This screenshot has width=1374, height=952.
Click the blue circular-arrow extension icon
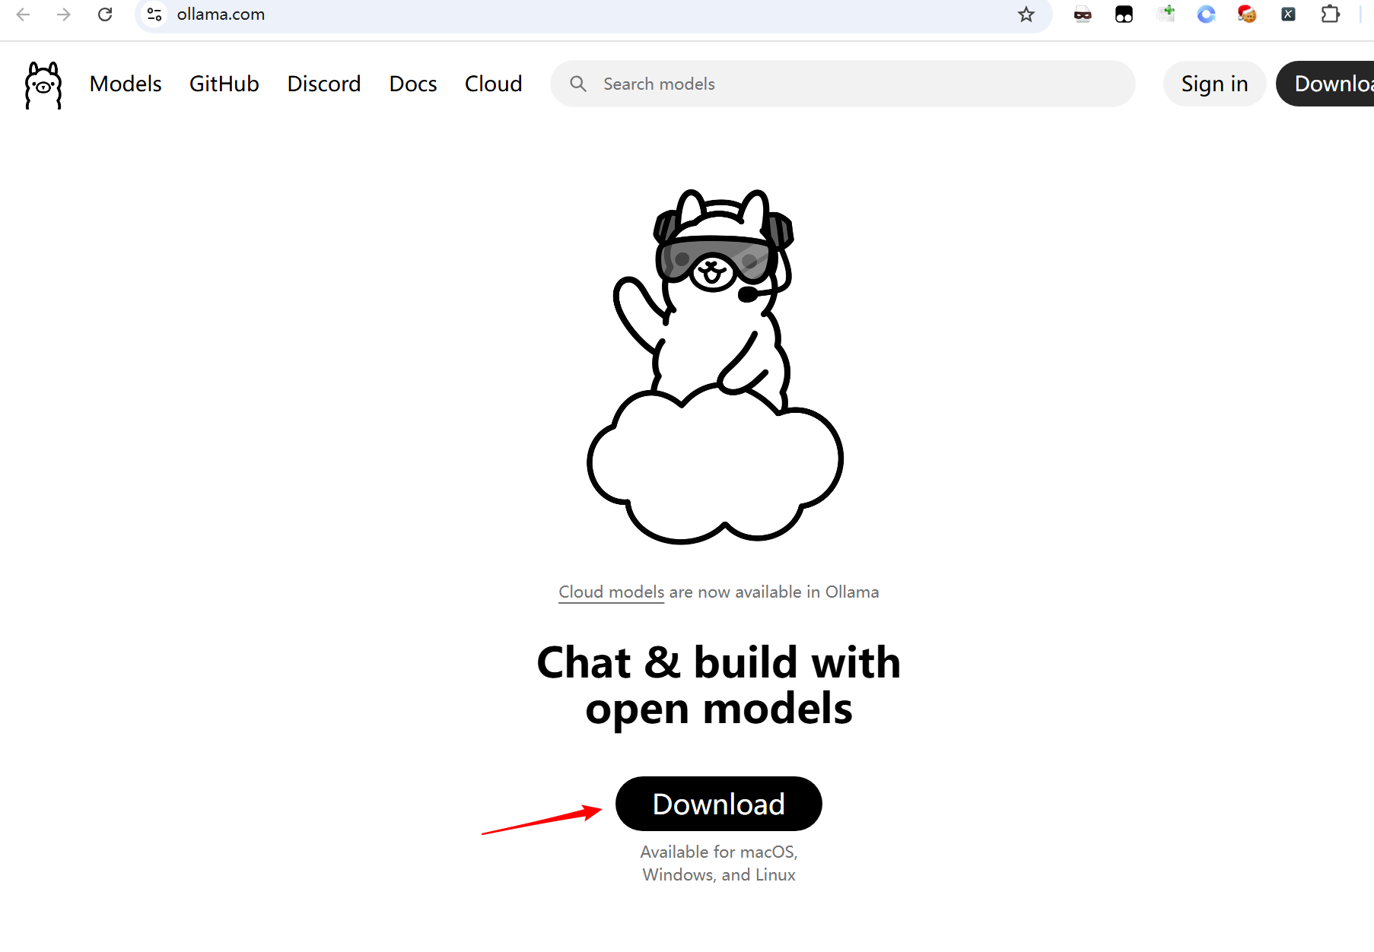(x=1206, y=14)
